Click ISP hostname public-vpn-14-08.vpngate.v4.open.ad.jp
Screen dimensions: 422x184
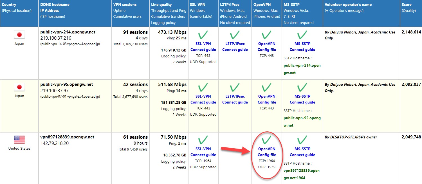pos(70,44)
